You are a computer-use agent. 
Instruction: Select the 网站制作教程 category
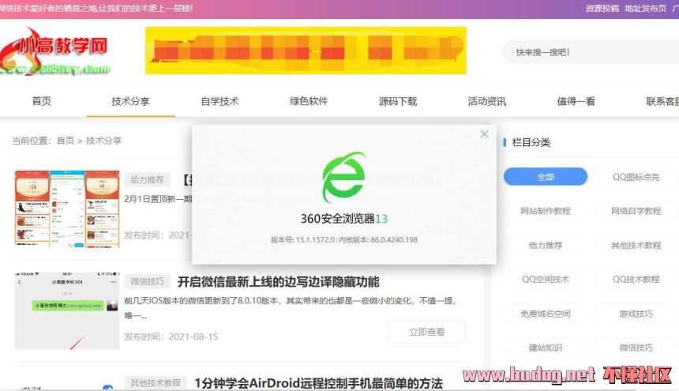[546, 211]
